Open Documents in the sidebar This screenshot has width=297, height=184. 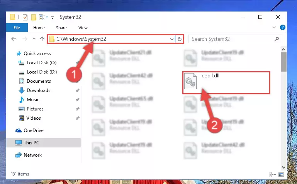pos(35,81)
